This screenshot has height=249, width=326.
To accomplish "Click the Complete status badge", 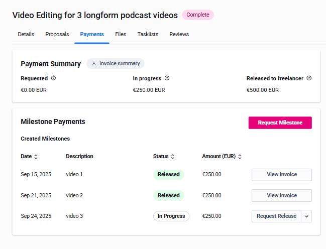I will click(x=198, y=15).
